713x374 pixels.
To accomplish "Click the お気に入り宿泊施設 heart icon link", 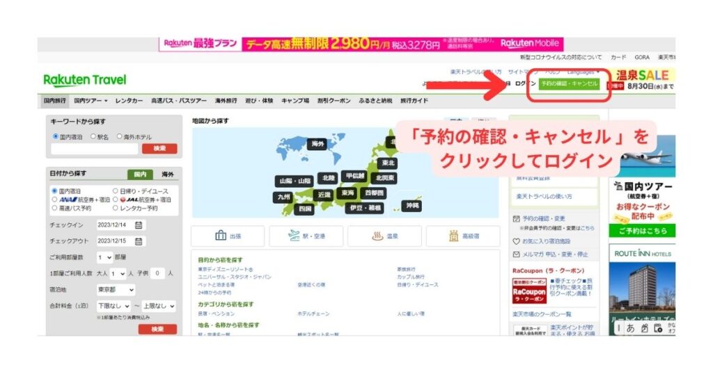I will point(541,241).
